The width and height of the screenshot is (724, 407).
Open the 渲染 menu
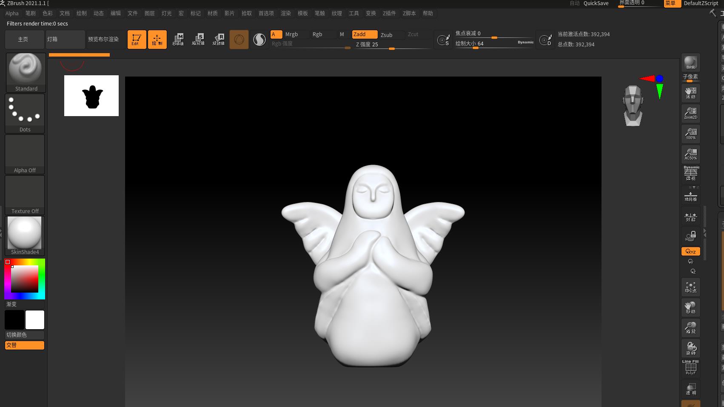click(286, 13)
